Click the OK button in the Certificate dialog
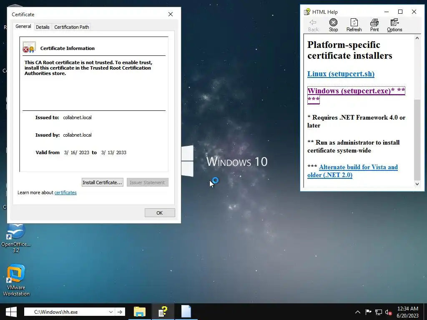The image size is (427, 320). 160,213
